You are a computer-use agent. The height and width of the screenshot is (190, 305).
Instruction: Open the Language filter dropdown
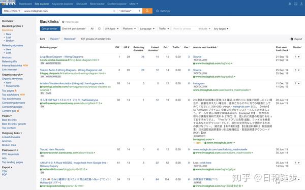147,28
